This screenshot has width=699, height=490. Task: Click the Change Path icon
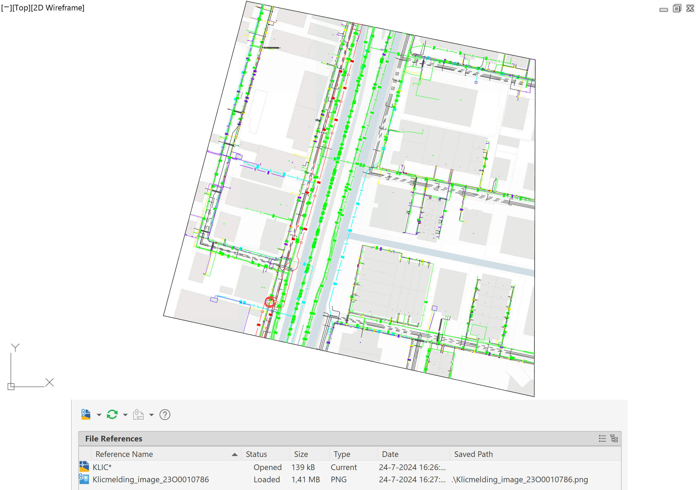138,414
